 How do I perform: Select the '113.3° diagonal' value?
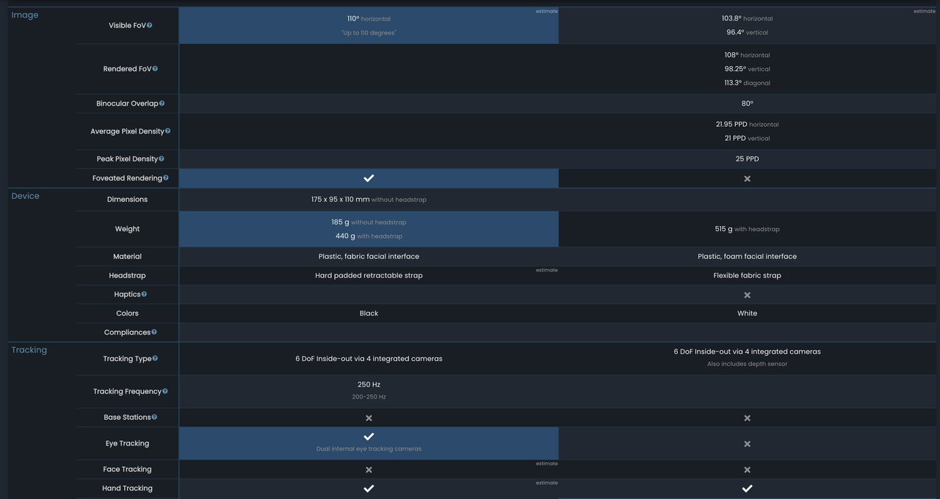[747, 83]
